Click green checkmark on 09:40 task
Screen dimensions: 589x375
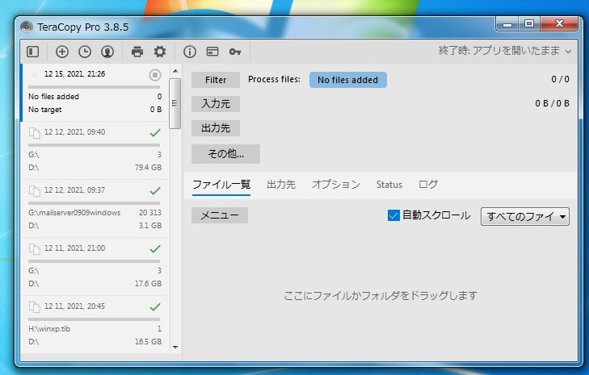point(155,132)
